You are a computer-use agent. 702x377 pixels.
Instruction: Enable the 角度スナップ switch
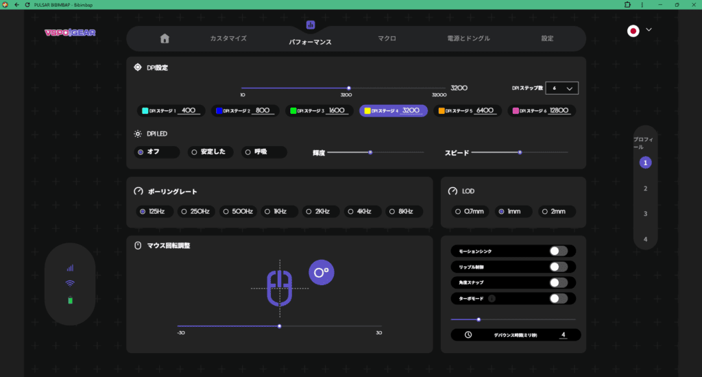tap(558, 282)
